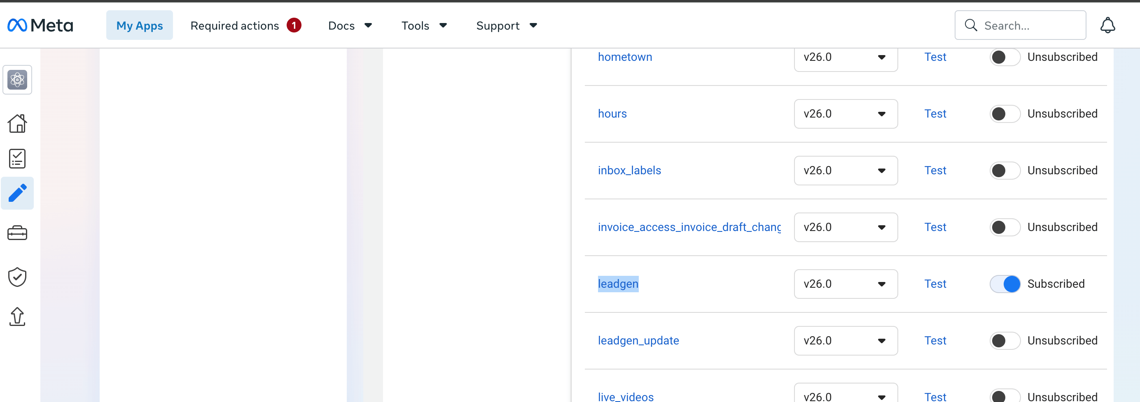Click the Subscribed label for leadgen

(1056, 284)
